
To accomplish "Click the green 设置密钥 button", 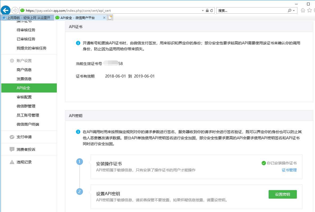I will pos(282,194).
